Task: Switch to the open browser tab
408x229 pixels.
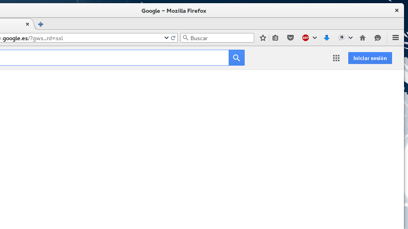Action: [12, 24]
